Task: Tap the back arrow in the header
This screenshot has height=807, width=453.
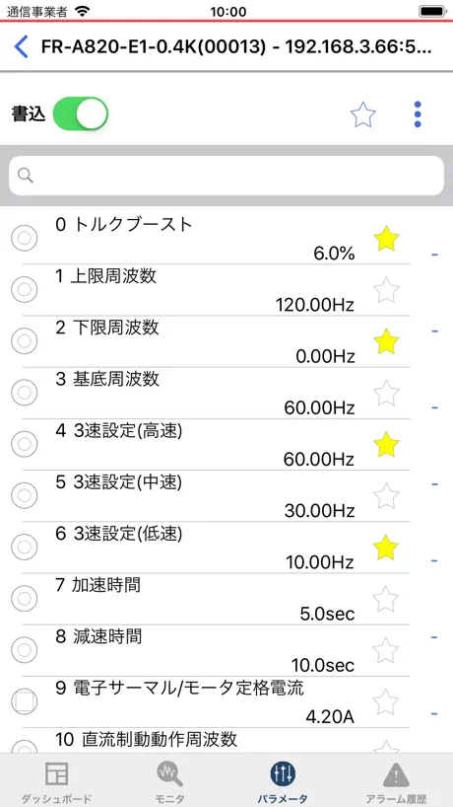Action: coord(21,46)
